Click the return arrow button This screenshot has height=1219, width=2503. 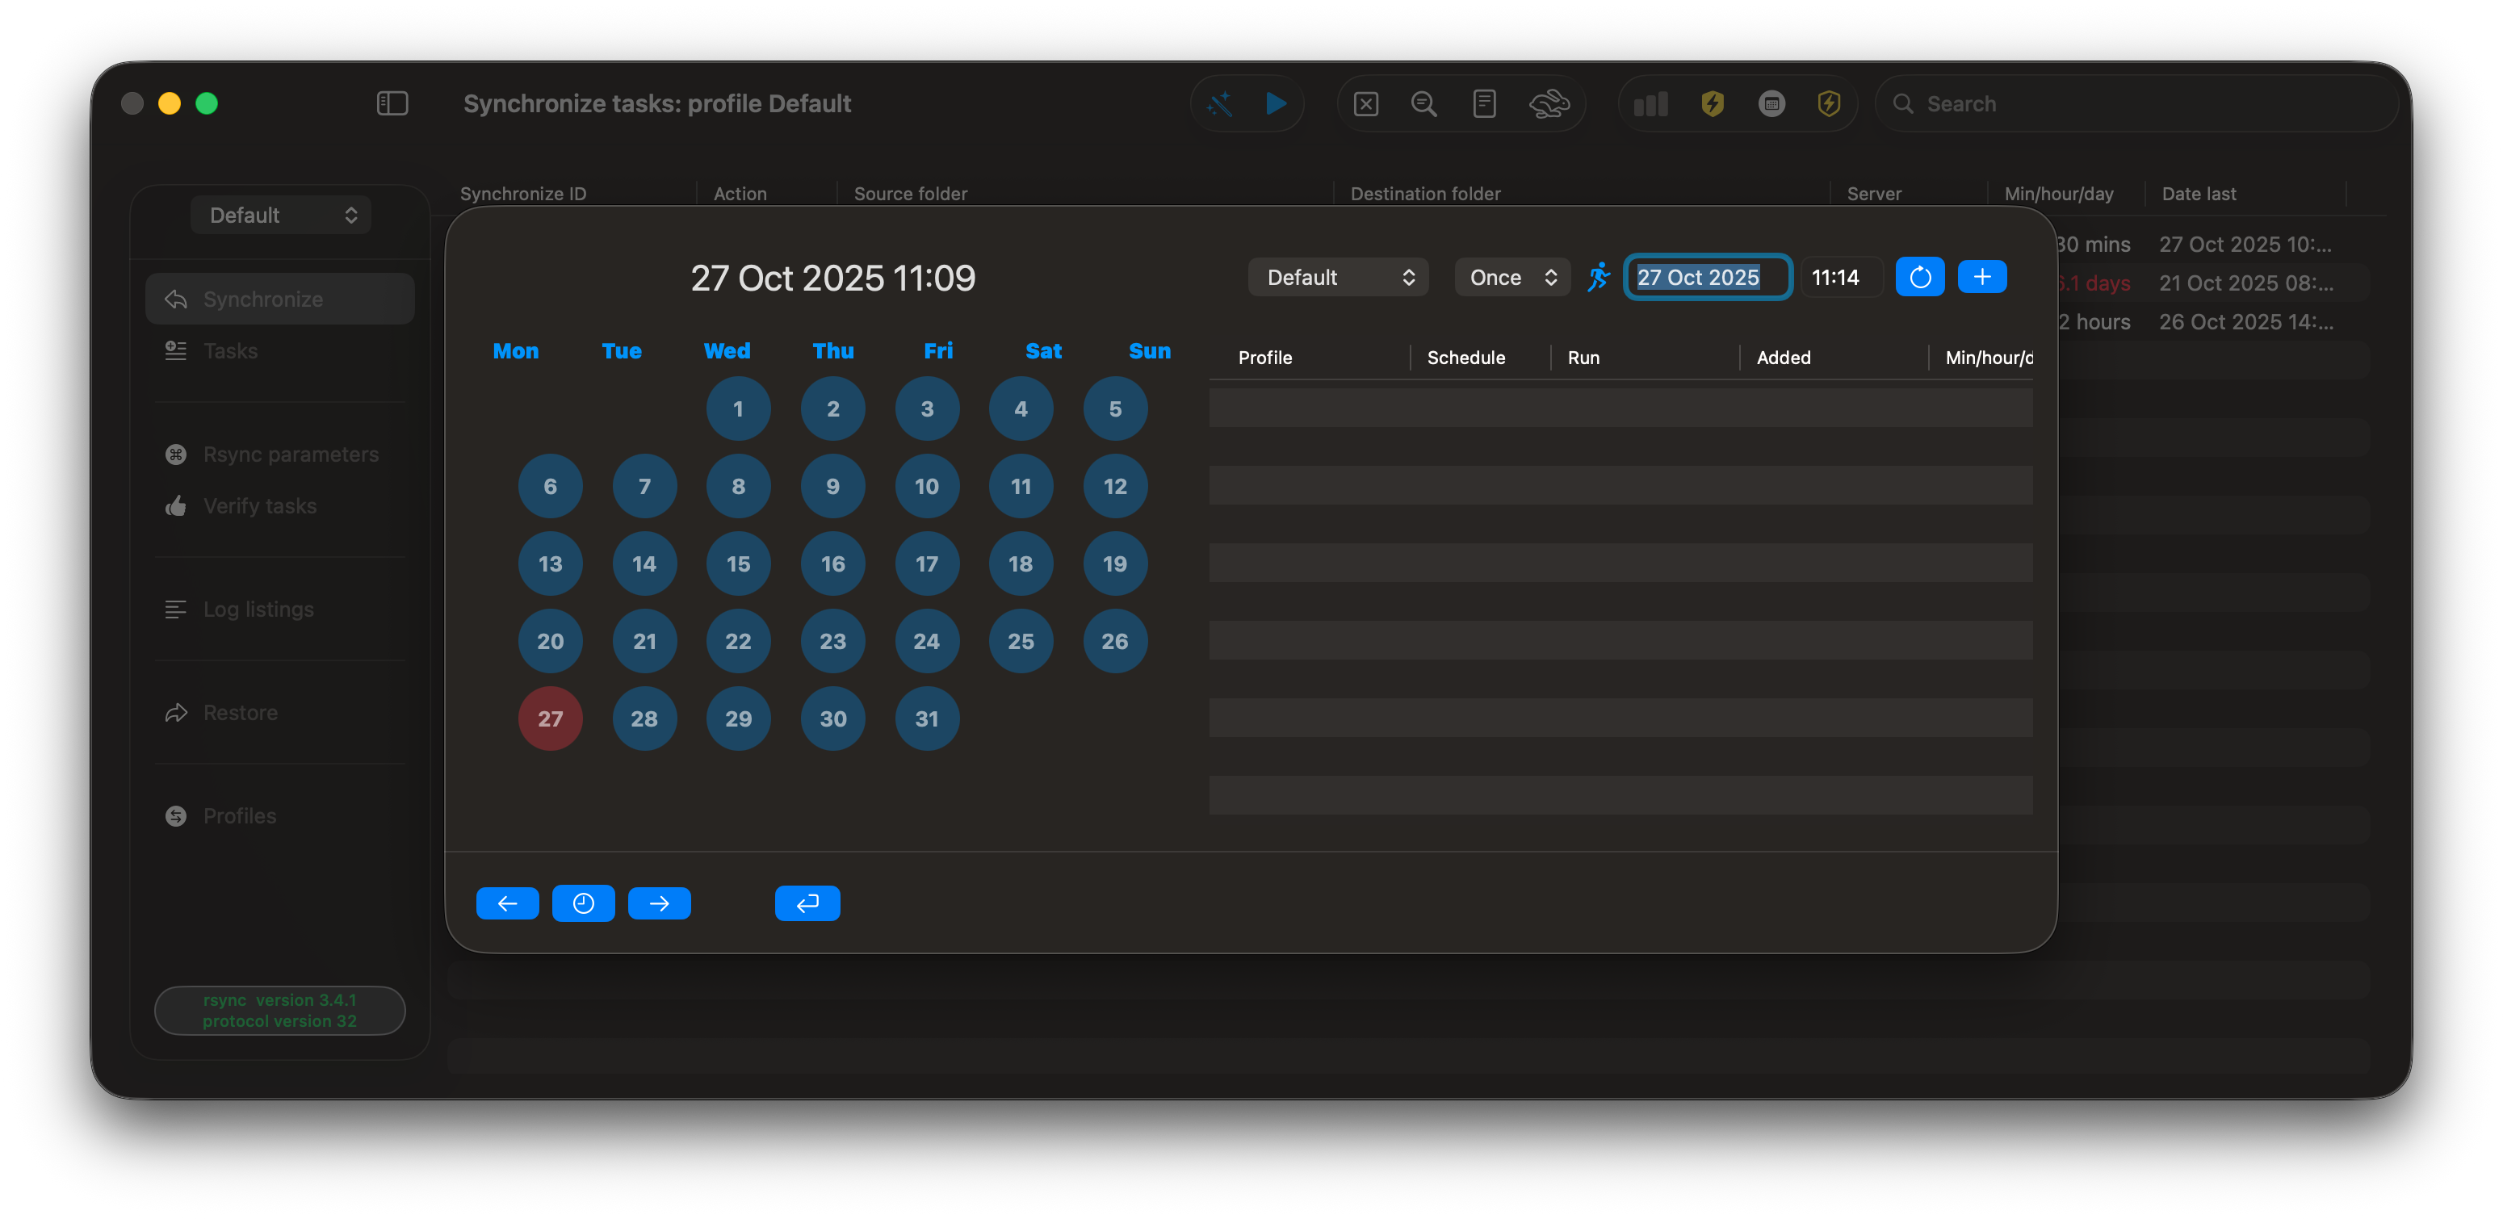pyautogui.click(x=807, y=903)
